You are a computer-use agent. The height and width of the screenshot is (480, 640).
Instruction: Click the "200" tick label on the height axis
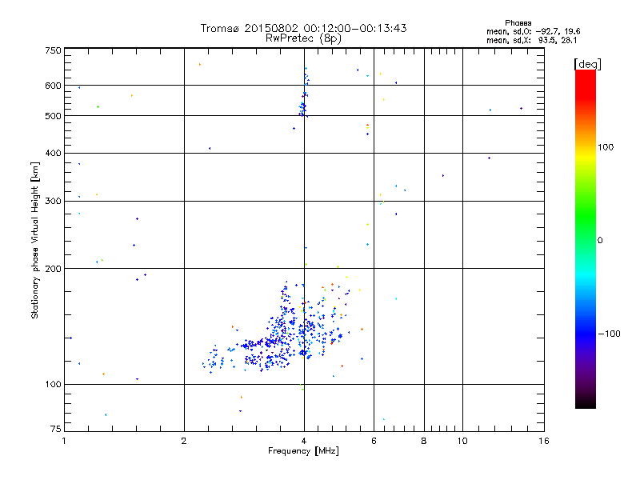(x=53, y=269)
